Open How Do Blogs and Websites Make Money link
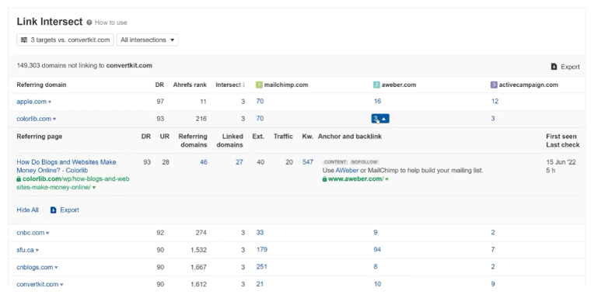The width and height of the screenshot is (598, 305). click(x=66, y=166)
